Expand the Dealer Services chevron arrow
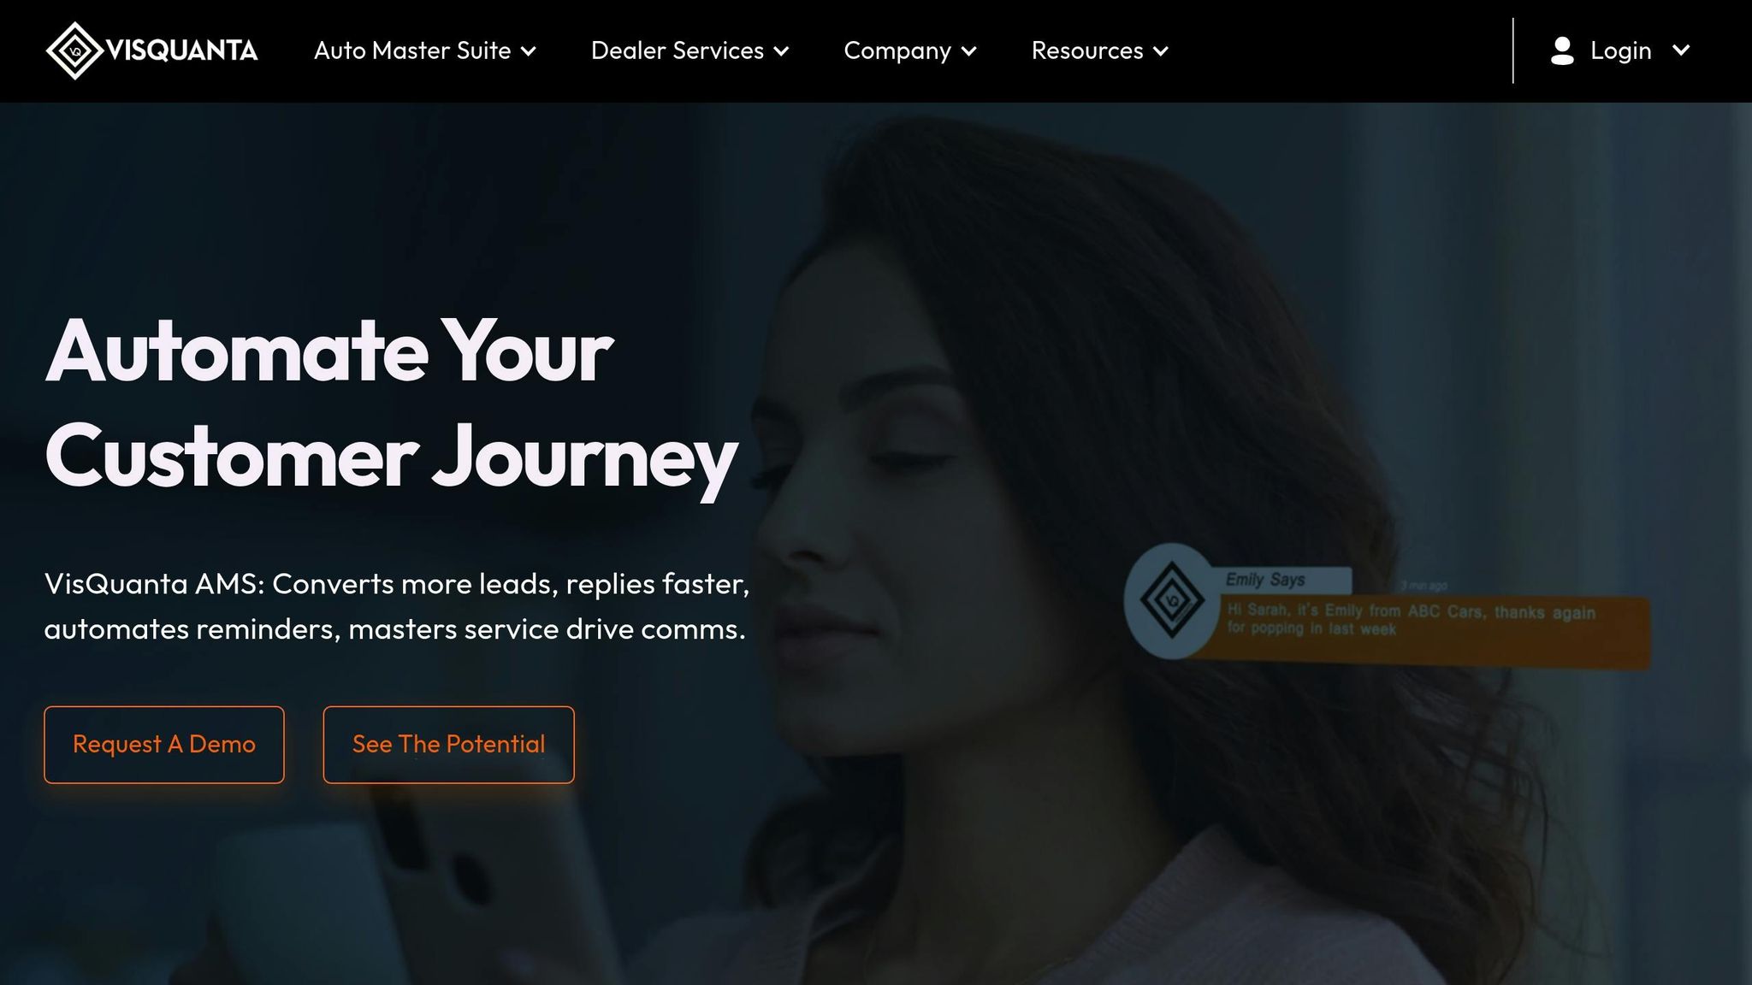 [781, 51]
